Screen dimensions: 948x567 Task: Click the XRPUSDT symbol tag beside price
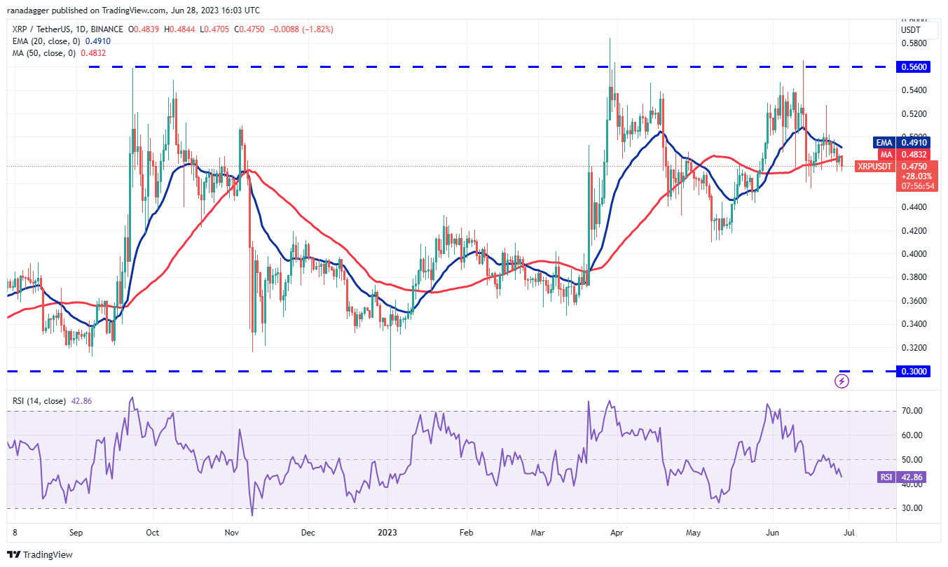point(875,167)
